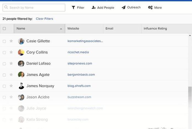Open the Casie Gillette name
The width and height of the screenshot is (192, 129).
click(38, 41)
